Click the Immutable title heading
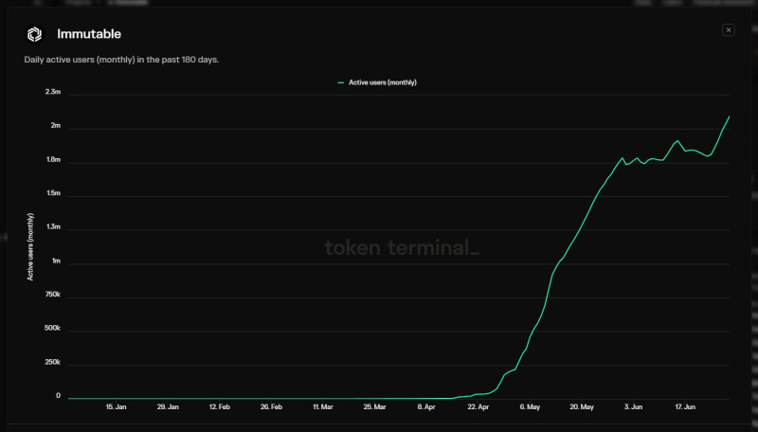The width and height of the screenshot is (758, 432). (x=89, y=34)
